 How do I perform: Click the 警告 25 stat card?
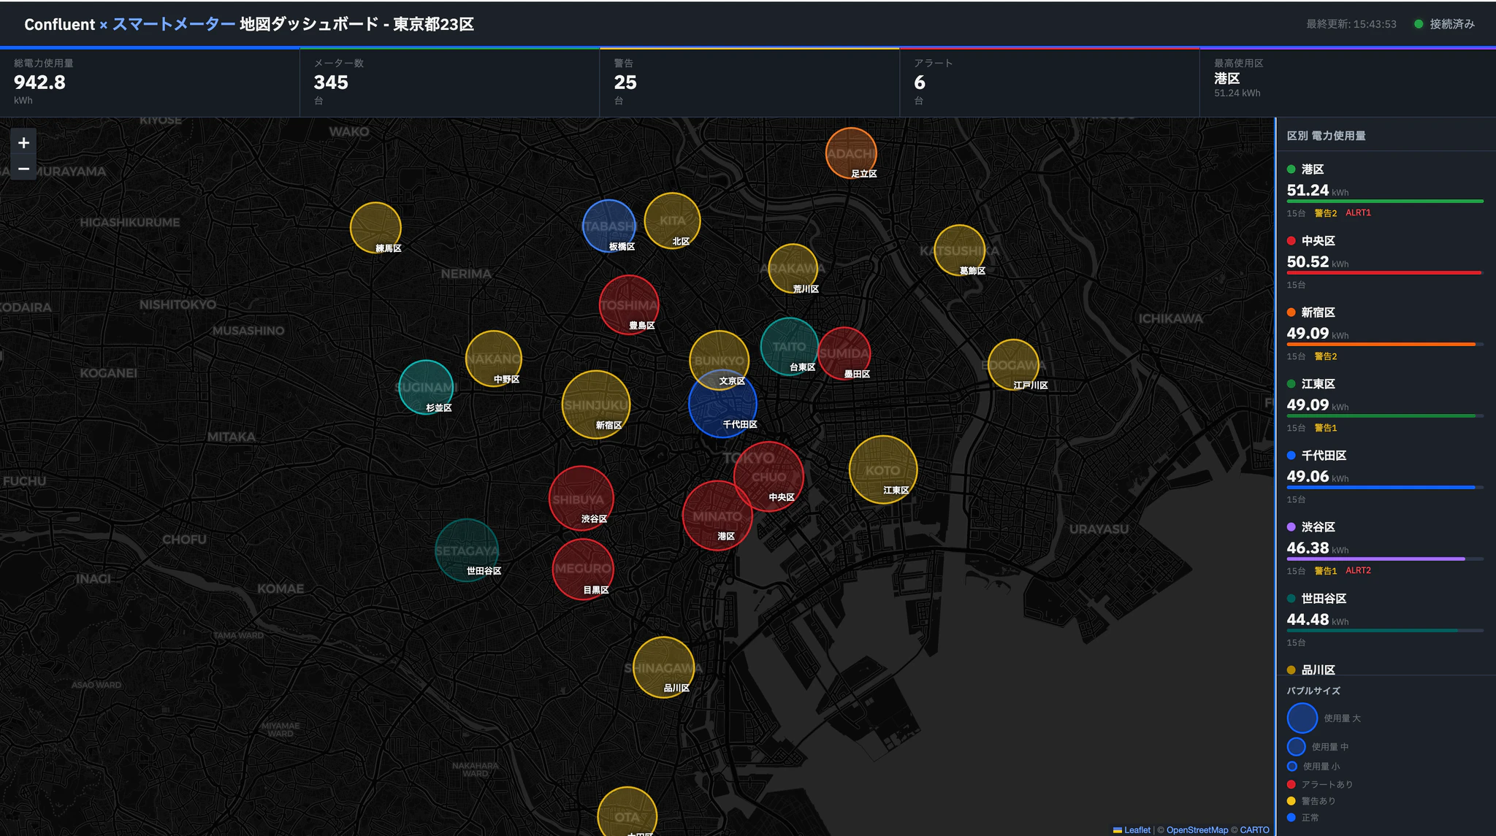point(749,82)
